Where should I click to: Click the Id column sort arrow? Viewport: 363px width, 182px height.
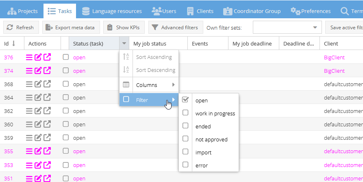[13, 43]
